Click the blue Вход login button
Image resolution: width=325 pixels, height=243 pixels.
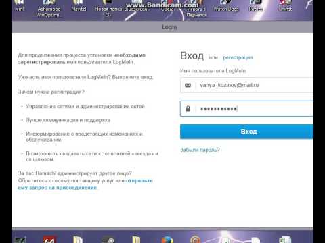pyautogui.click(x=246, y=132)
